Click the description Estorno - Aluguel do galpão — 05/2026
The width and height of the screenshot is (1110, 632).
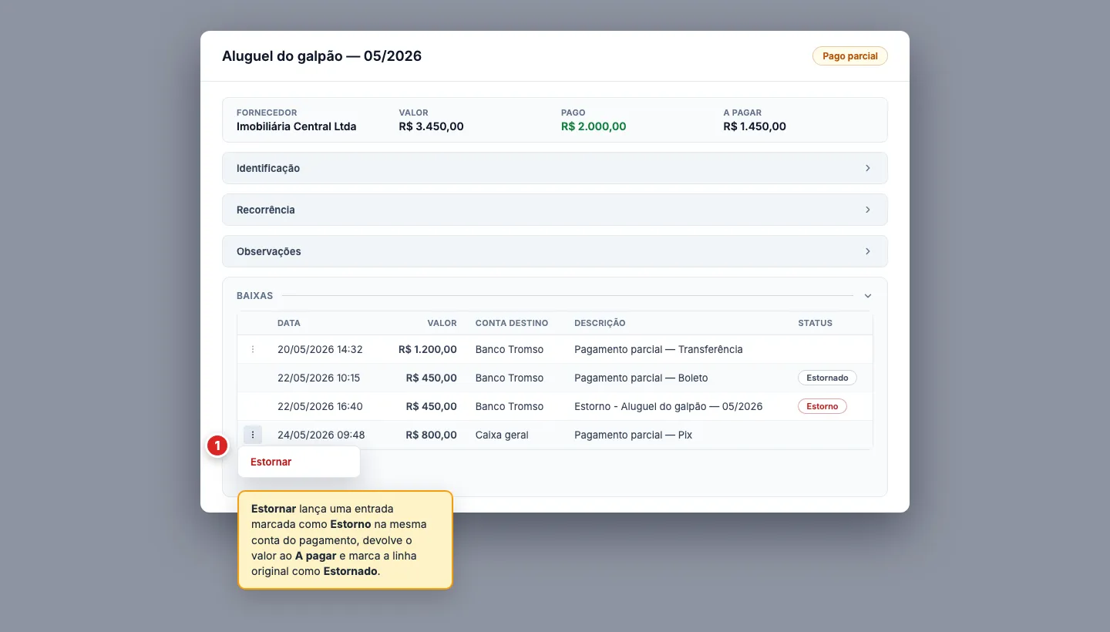pos(668,406)
